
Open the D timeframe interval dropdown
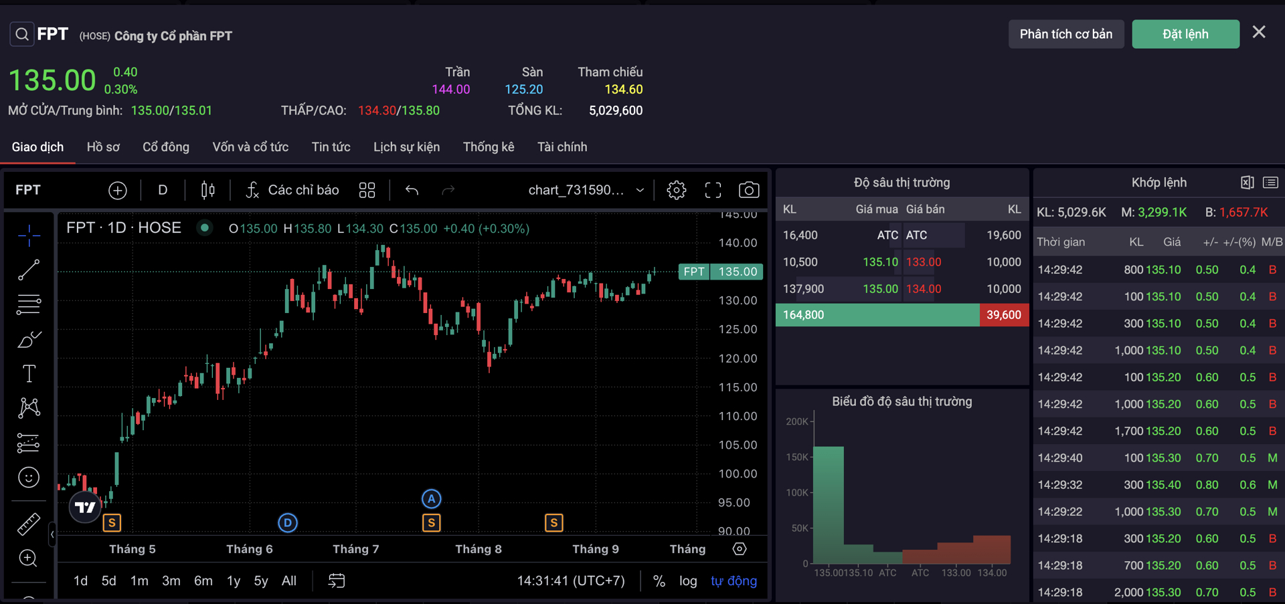coord(163,191)
